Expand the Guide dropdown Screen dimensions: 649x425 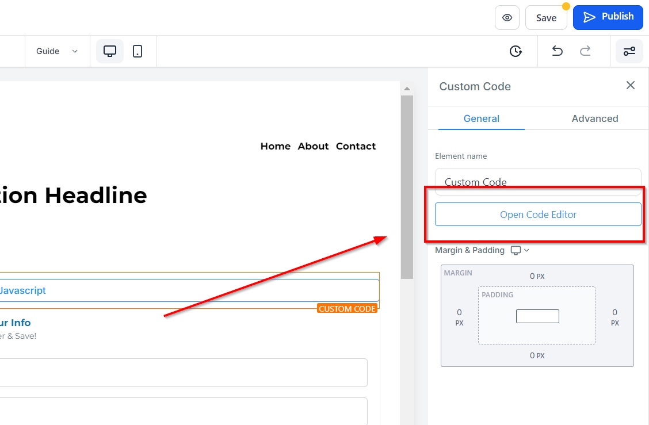tap(57, 51)
